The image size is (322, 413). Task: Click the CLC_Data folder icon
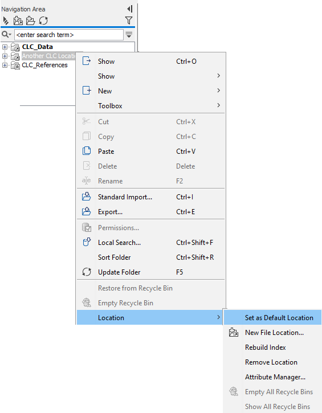[x=15, y=47]
